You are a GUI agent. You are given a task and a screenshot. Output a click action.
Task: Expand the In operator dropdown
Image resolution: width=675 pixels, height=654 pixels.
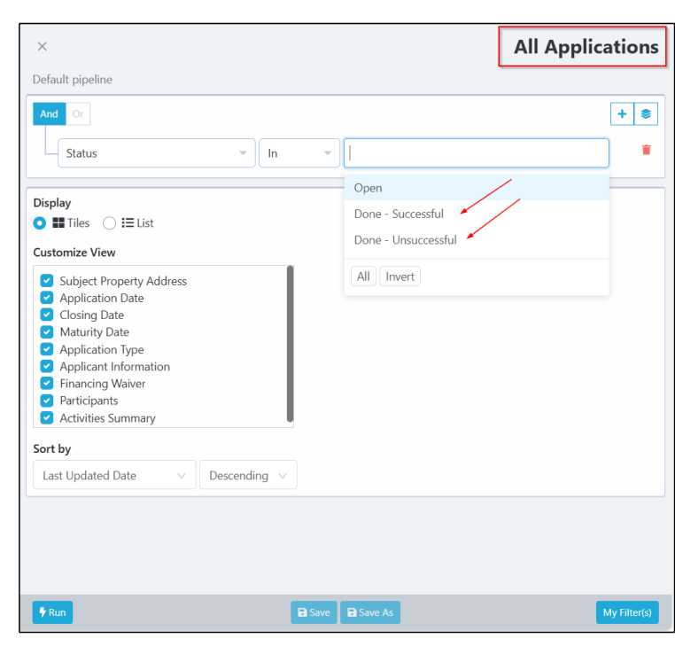[x=299, y=153]
